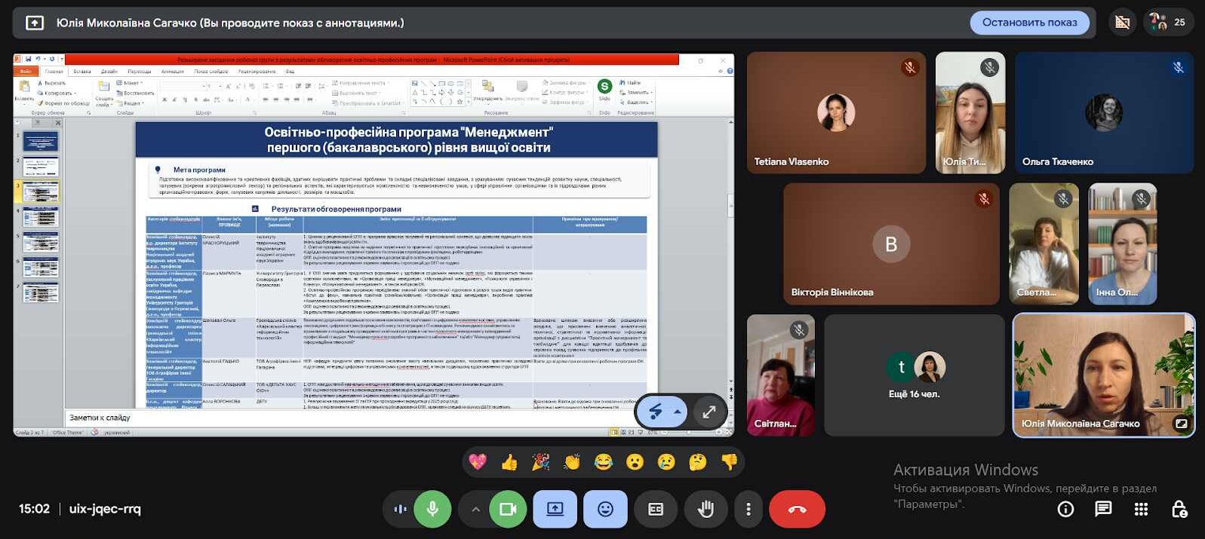Open meeting details info icon
This screenshot has width=1205, height=539.
(x=1065, y=509)
